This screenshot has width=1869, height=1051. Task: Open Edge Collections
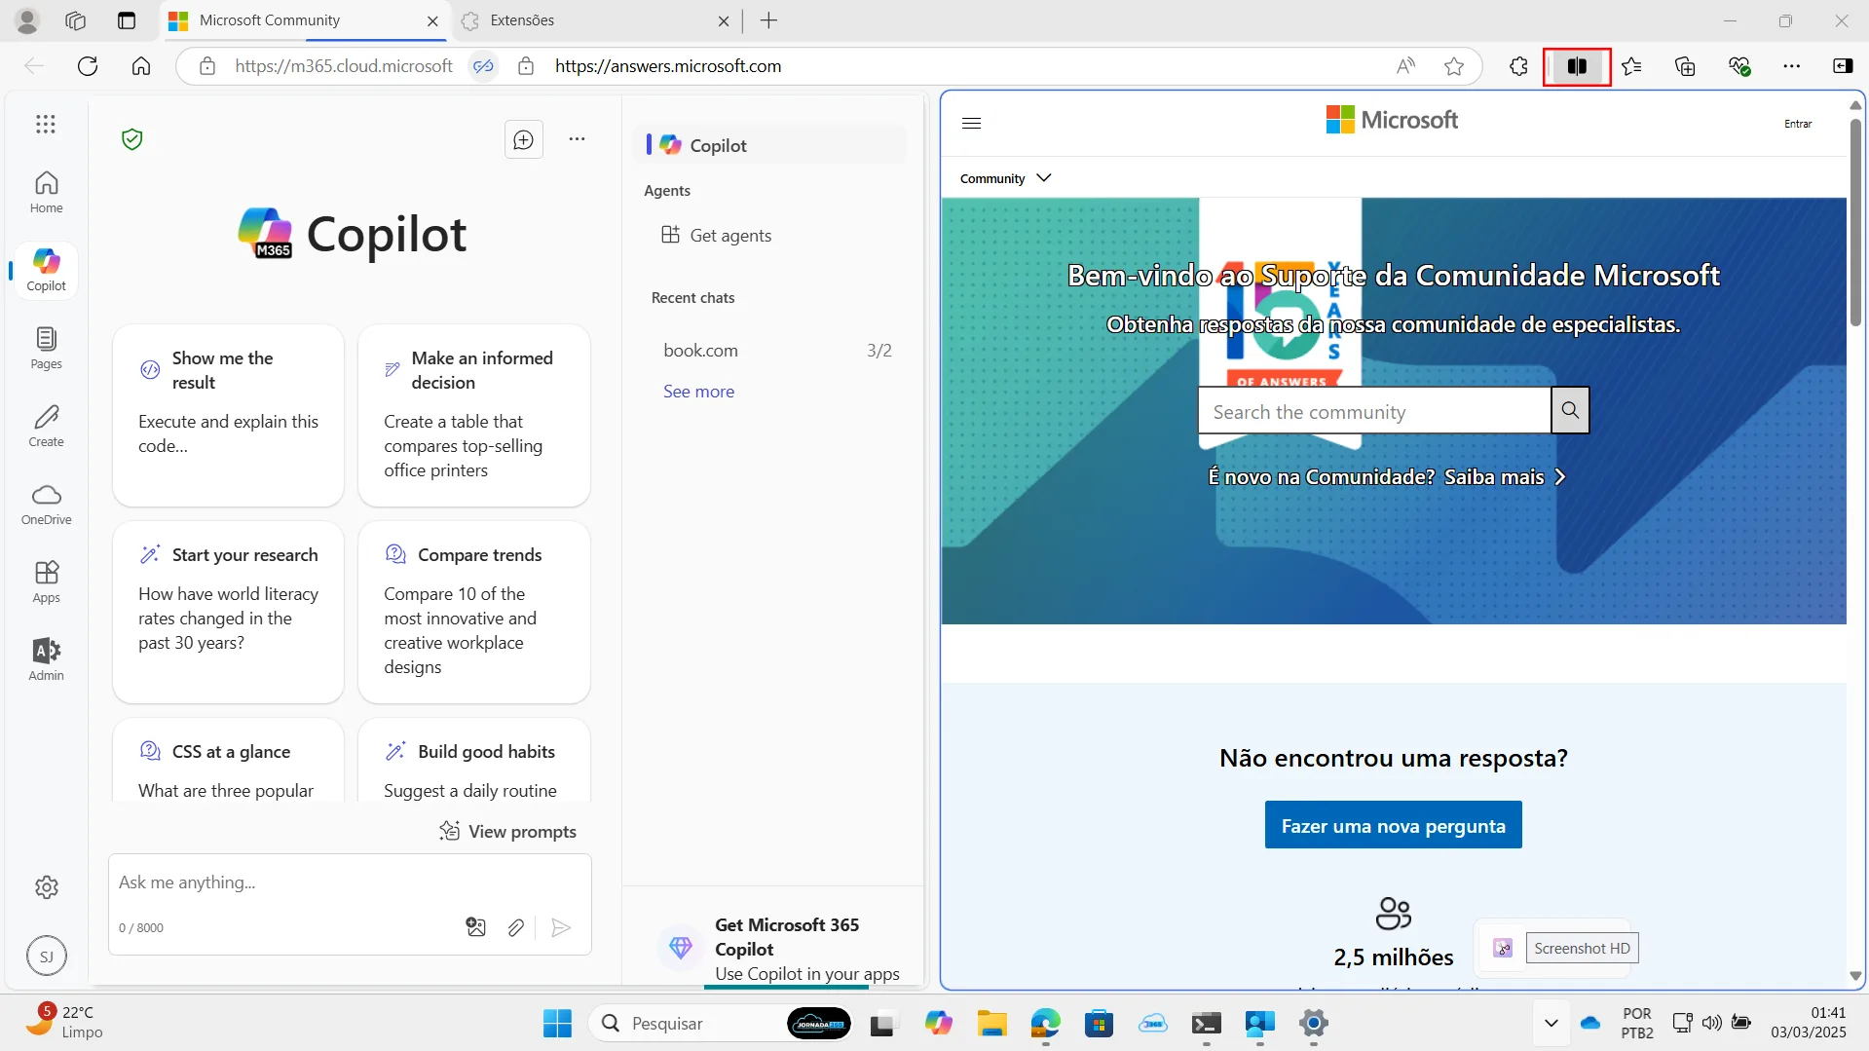point(1685,66)
